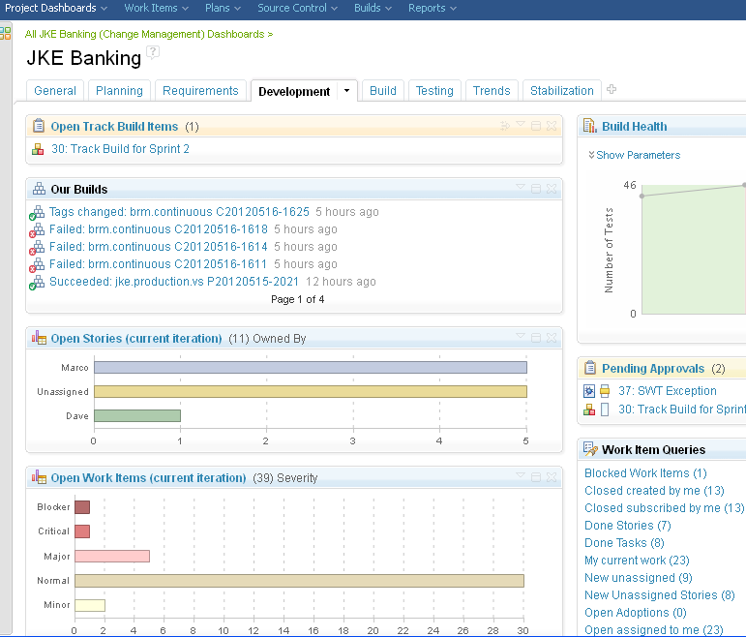The width and height of the screenshot is (746, 637).
Task: Open the 37: SWT Exception approval link
Action: coord(667,391)
